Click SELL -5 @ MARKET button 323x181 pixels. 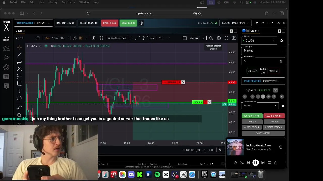(x=274, y=116)
